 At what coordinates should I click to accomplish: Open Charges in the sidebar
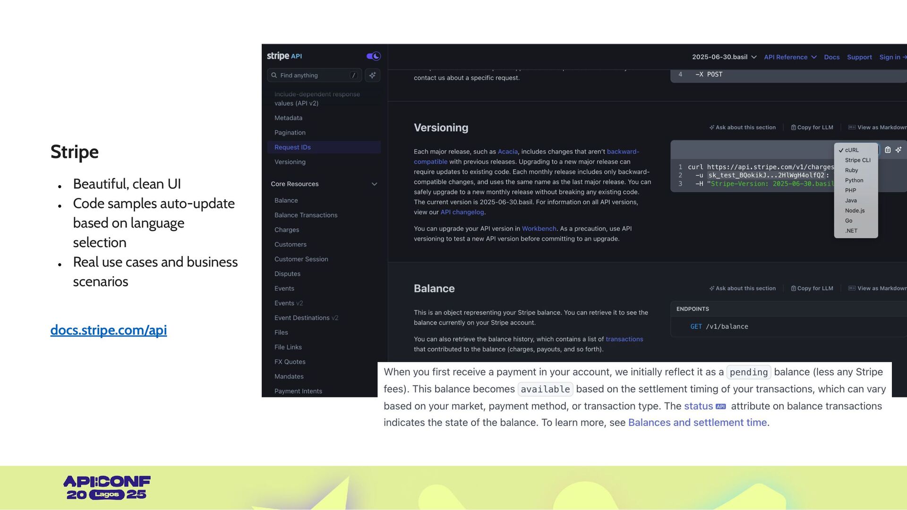(287, 230)
